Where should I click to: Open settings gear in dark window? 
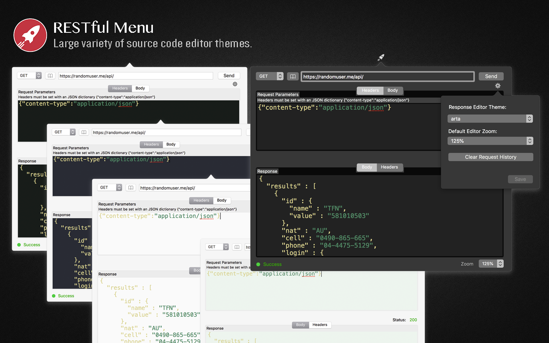[x=498, y=86]
